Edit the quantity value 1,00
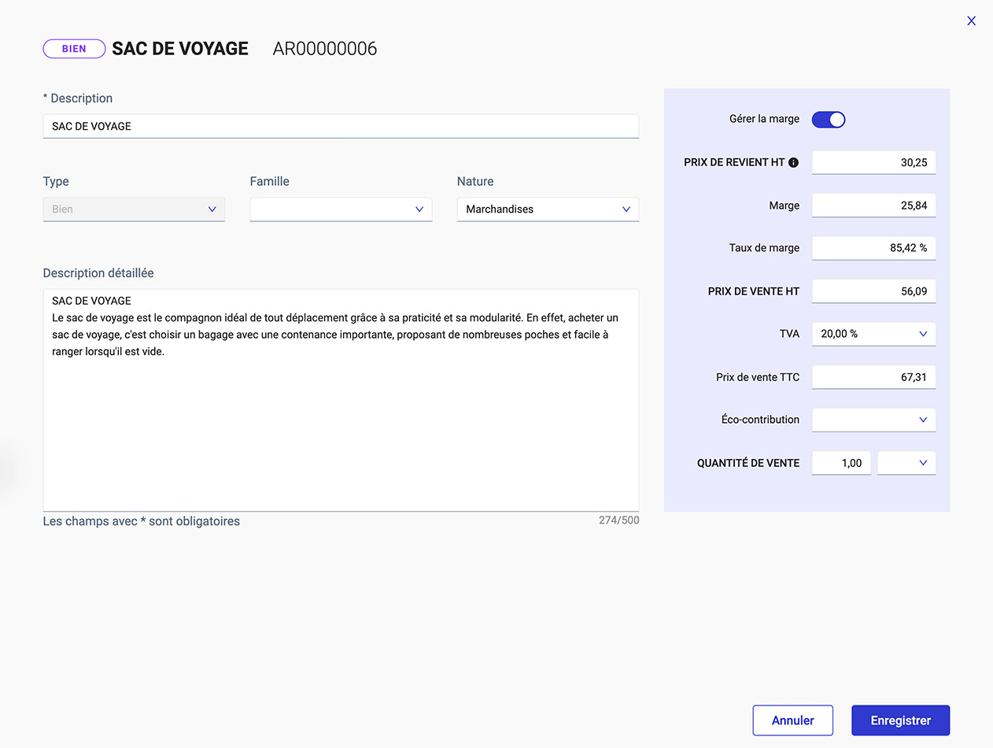 point(841,463)
